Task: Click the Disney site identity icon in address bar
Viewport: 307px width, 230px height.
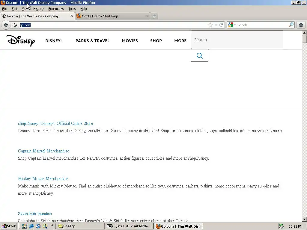Action: [x=14, y=25]
